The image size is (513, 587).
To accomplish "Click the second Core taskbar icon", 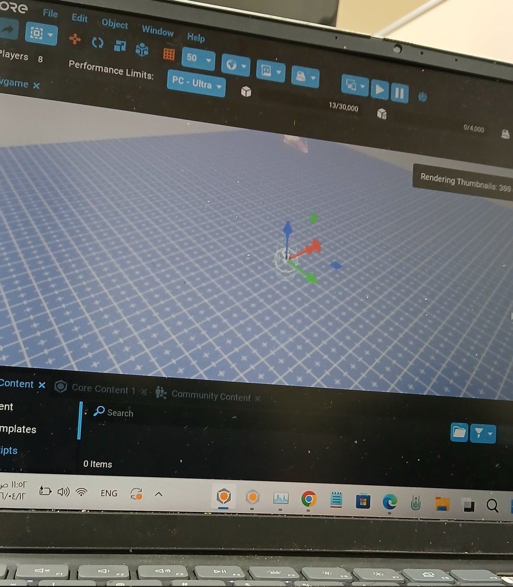I will pyautogui.click(x=253, y=497).
